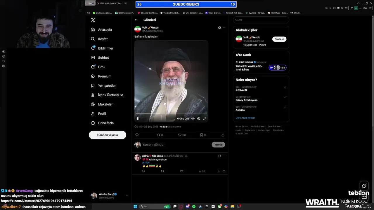Screen dimensions: 374x210
Task: Expand Daha fazla menu in the sidebar
Action: coord(102,123)
